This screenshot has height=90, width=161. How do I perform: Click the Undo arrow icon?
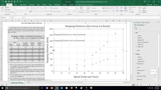[x=20, y=1]
